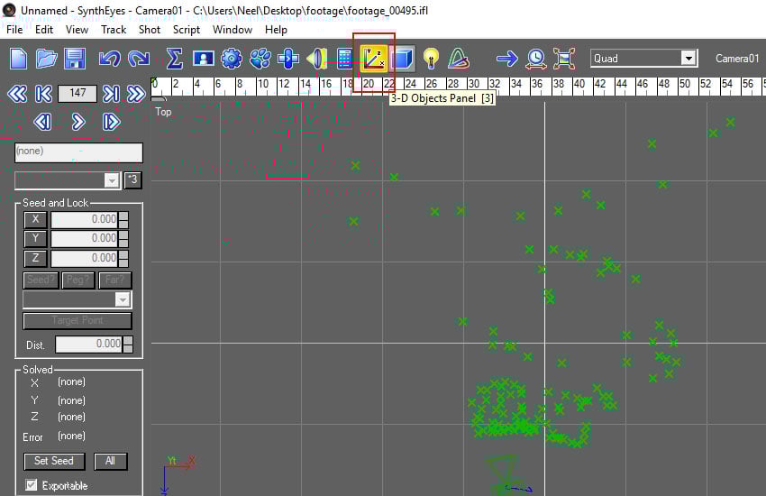Click the frame number field showing 147

point(78,94)
